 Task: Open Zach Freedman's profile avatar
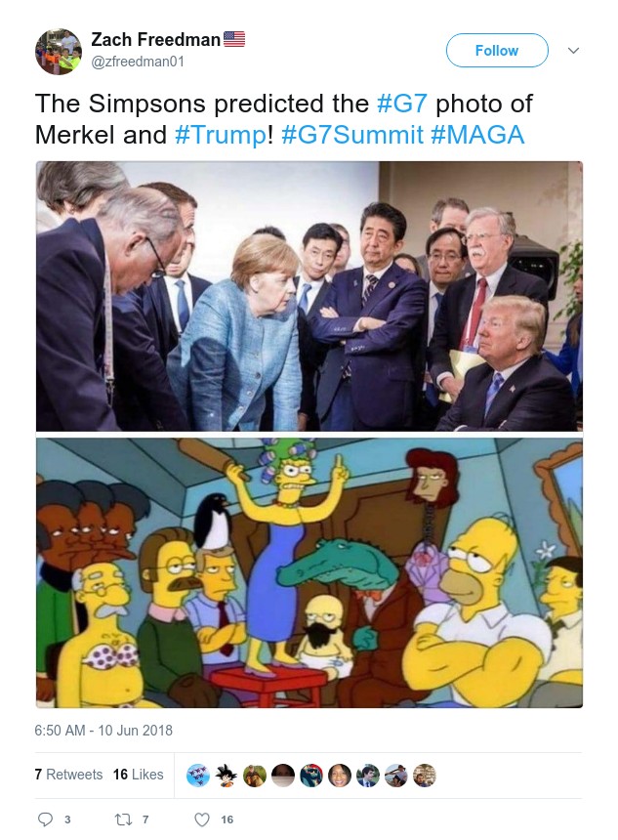coord(59,51)
